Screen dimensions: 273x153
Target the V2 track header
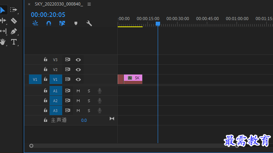tap(55, 70)
